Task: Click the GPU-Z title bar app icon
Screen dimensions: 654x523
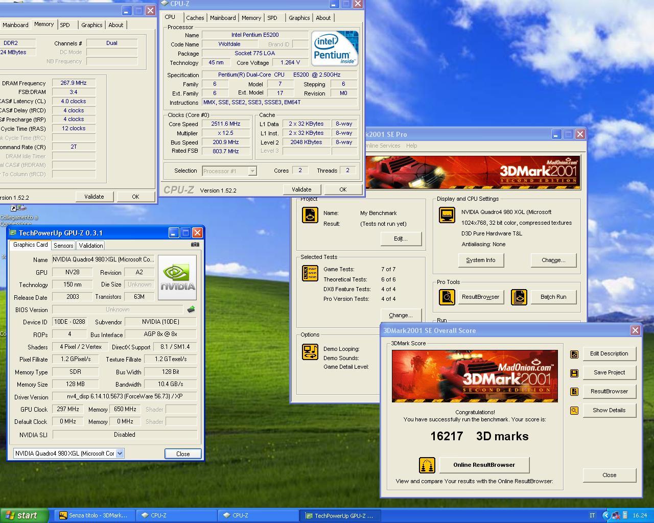Action: 13,233
